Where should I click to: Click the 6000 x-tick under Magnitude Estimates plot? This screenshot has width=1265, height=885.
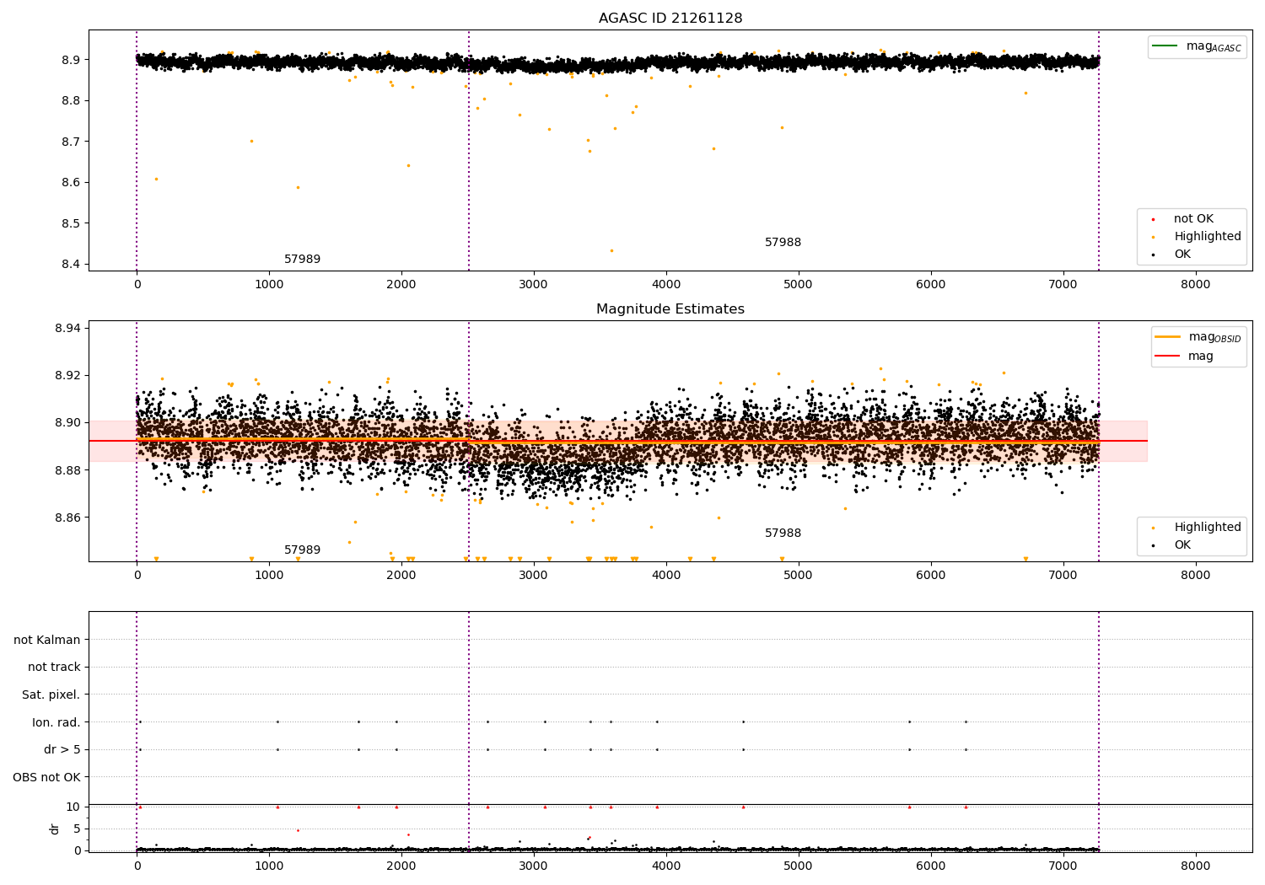931,576
